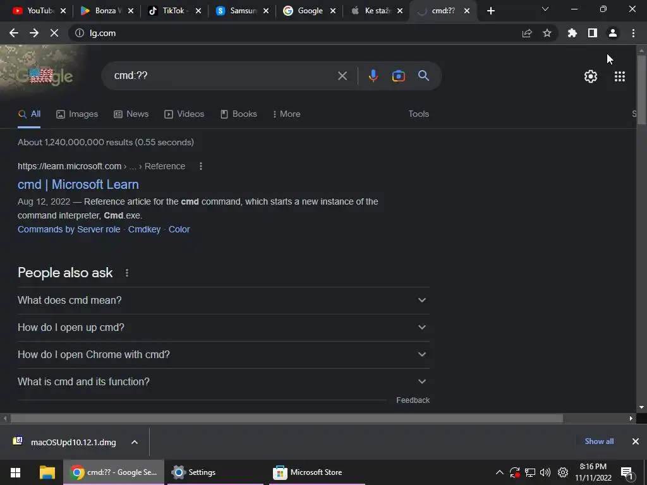Select the Videos search filter
The image size is (647, 485).
pos(184,114)
